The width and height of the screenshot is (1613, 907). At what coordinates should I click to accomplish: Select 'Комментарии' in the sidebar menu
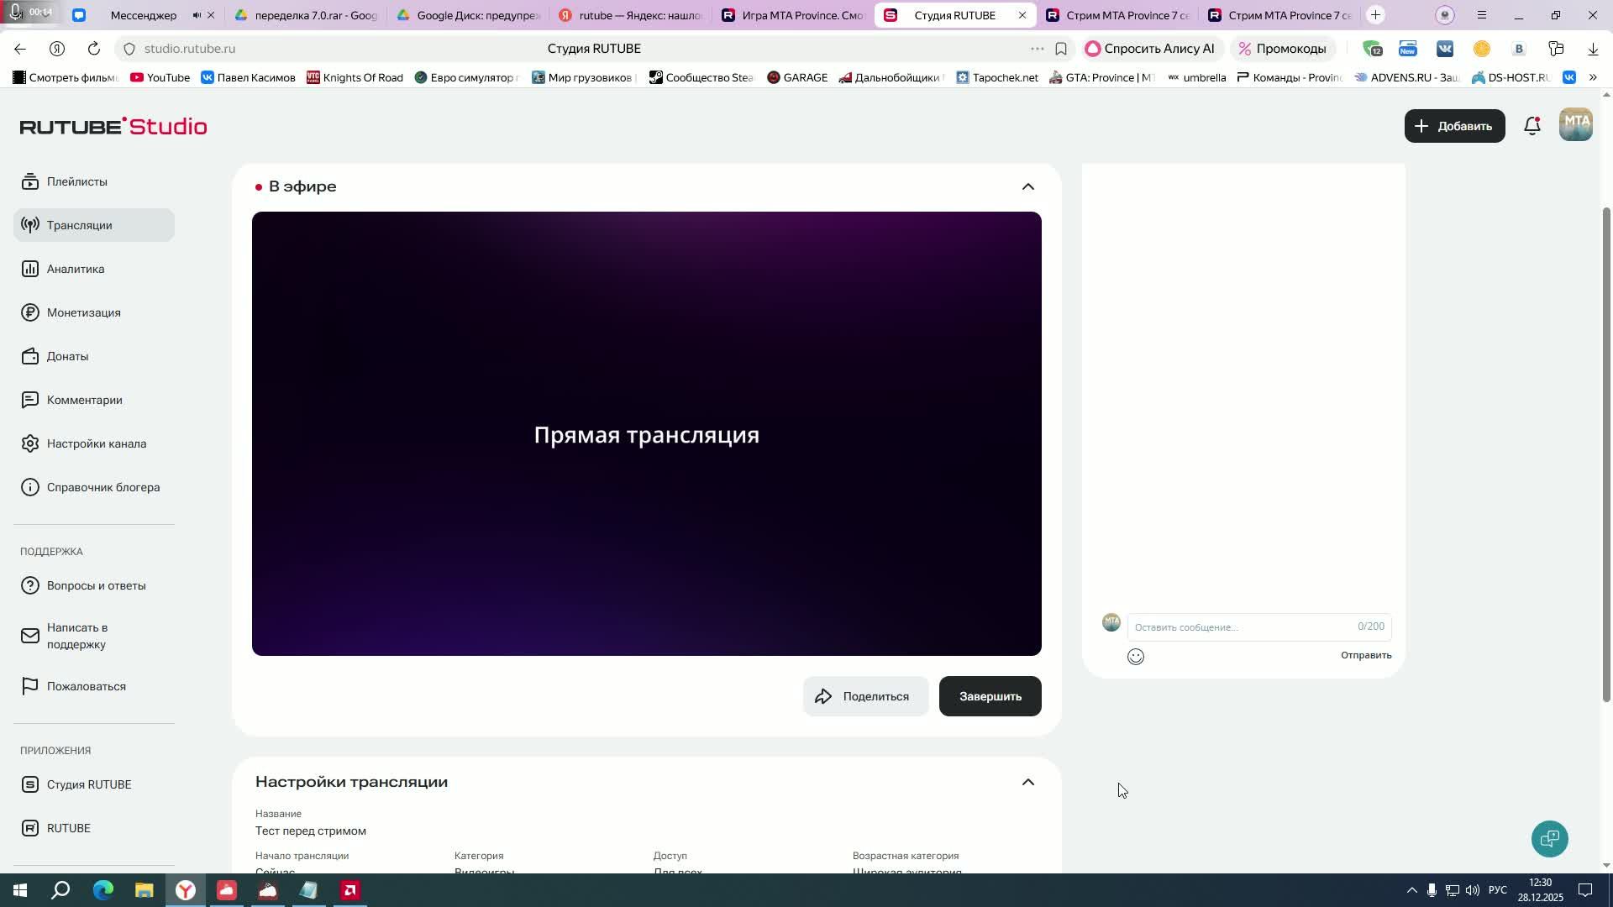point(84,400)
